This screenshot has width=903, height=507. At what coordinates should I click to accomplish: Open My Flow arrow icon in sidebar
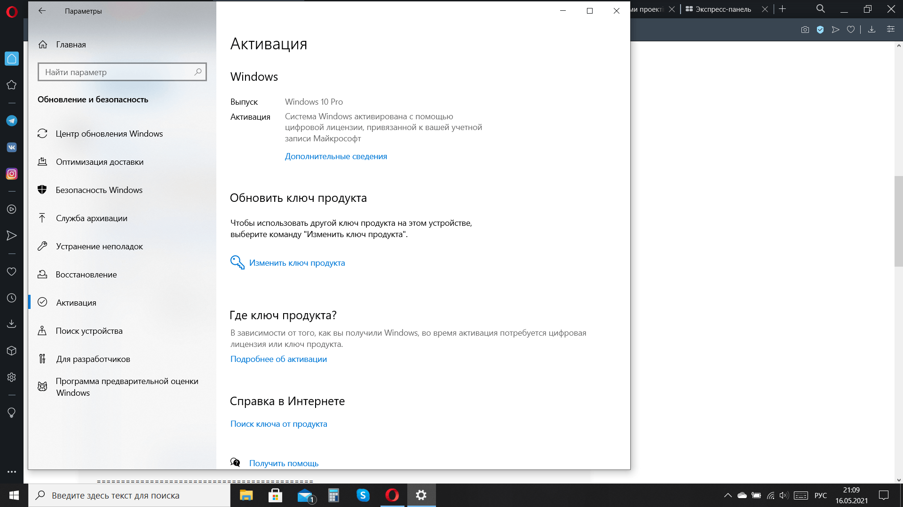[x=12, y=236]
